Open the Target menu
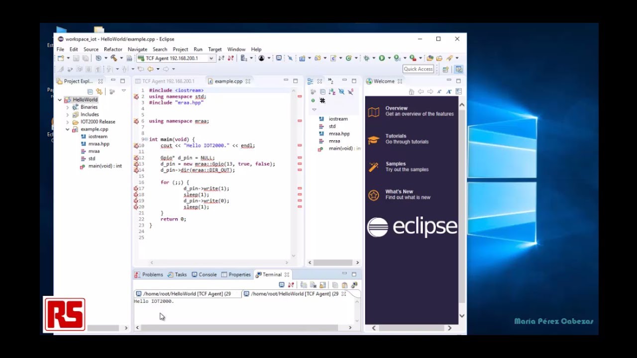 tap(215, 49)
